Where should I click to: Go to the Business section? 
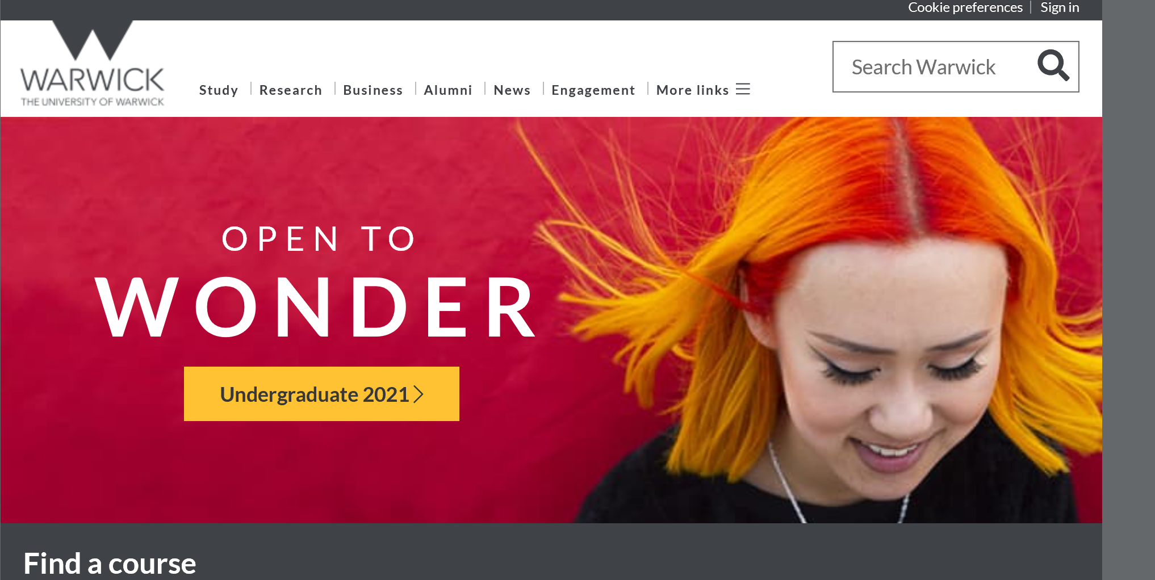coord(373,90)
